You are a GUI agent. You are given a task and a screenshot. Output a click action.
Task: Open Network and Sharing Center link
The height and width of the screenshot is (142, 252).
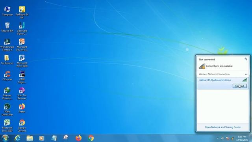tap(223, 127)
